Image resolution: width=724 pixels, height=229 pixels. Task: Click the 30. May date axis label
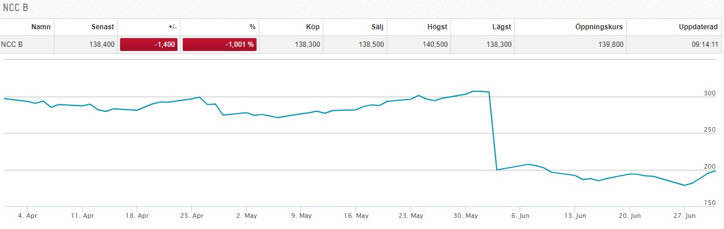465,216
